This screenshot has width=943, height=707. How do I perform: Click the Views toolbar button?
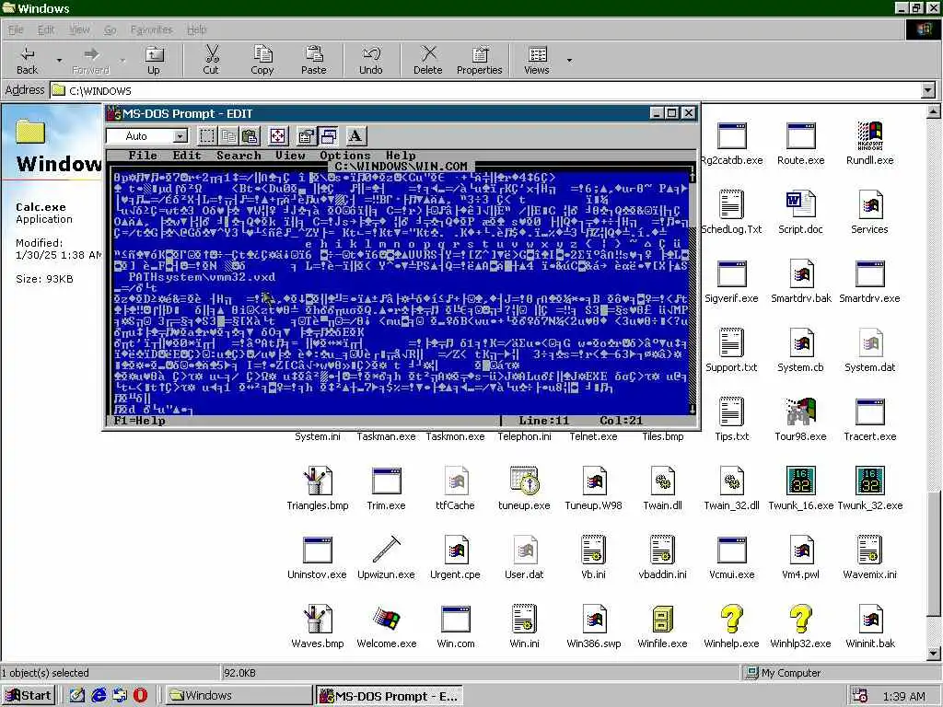pyautogui.click(x=537, y=61)
